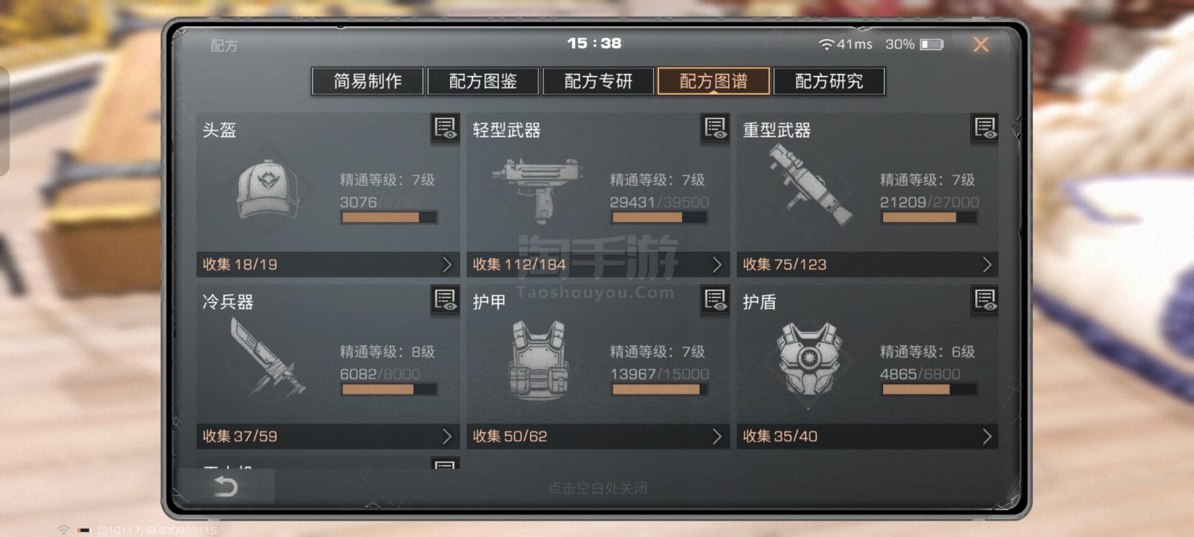Open the list-view icon on the 轻型武器 card
The image size is (1194, 537).
[715, 129]
